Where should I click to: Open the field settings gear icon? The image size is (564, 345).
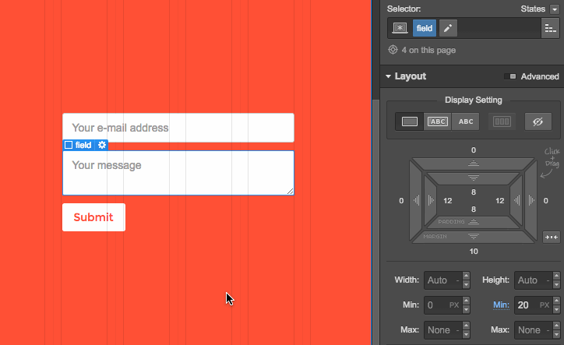click(102, 145)
